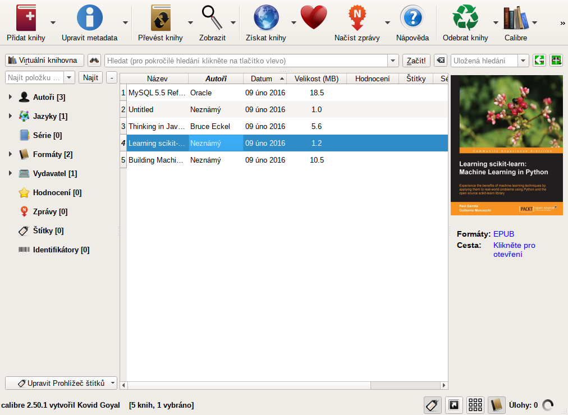Open the Převést knihy dropdown arrow
The image size is (568, 415).
[x=190, y=22]
